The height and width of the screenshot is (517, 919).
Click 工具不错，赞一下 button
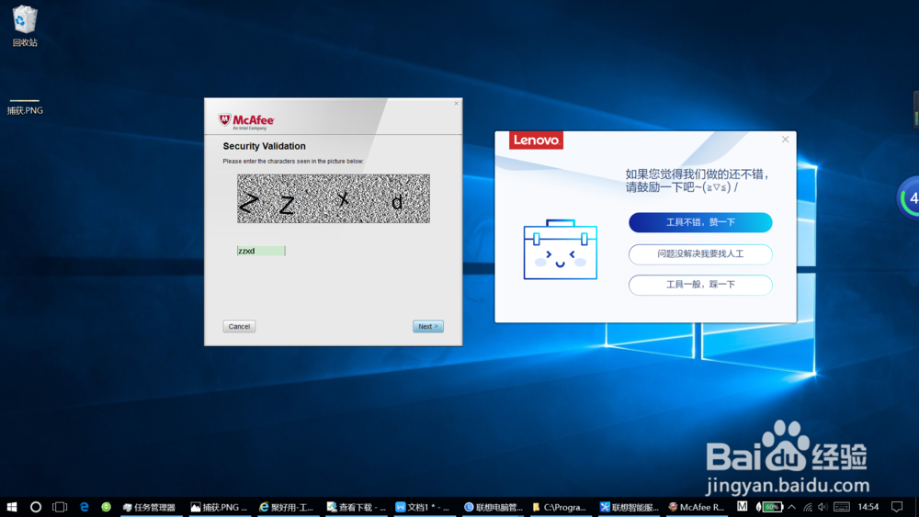point(700,222)
